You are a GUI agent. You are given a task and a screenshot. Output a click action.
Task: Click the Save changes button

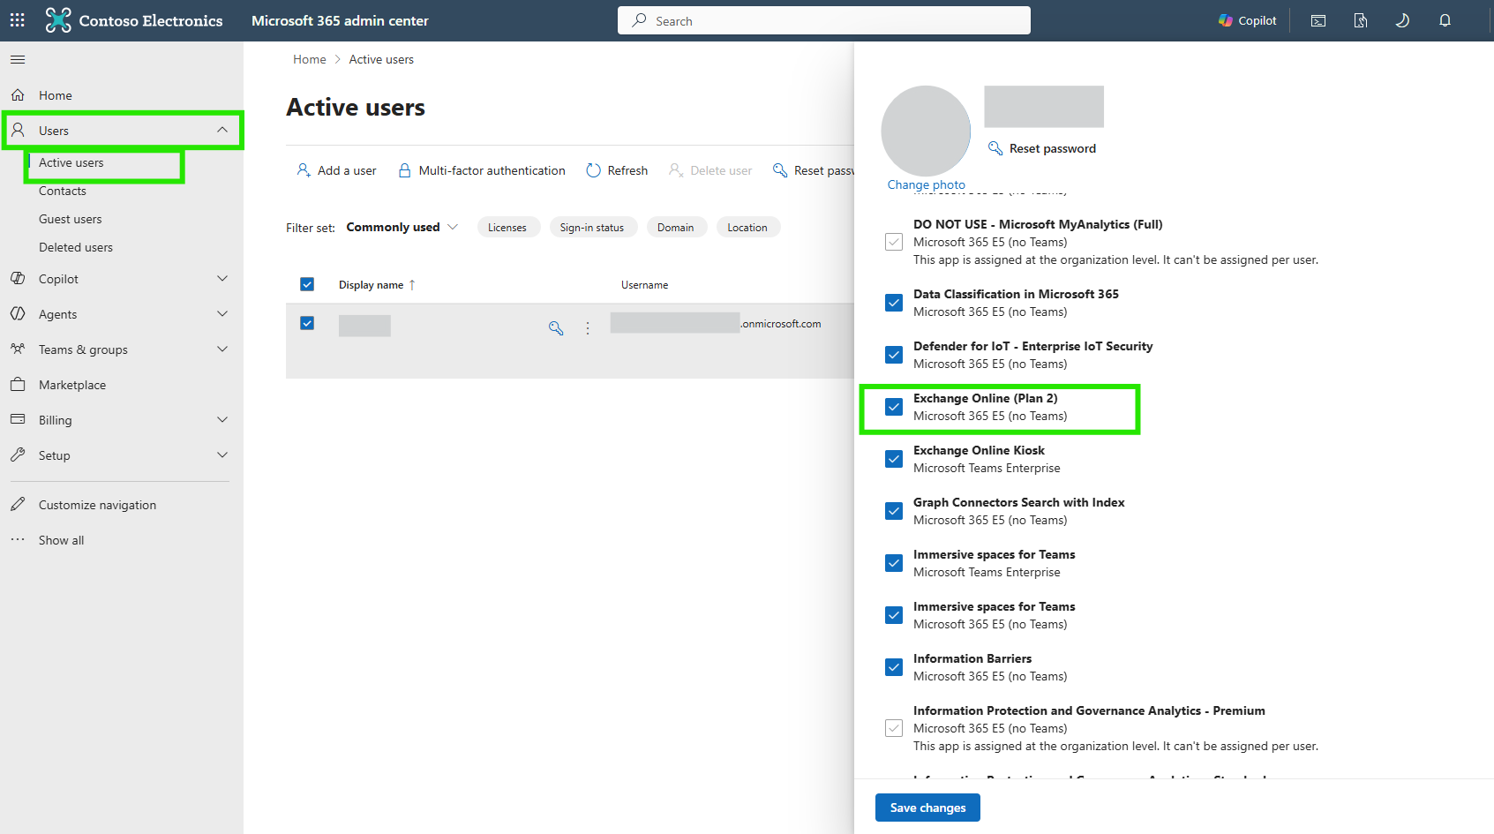927,808
